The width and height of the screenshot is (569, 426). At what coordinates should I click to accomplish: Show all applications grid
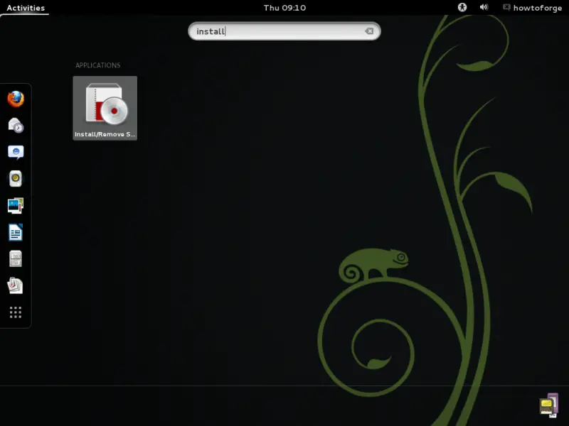coord(16,312)
